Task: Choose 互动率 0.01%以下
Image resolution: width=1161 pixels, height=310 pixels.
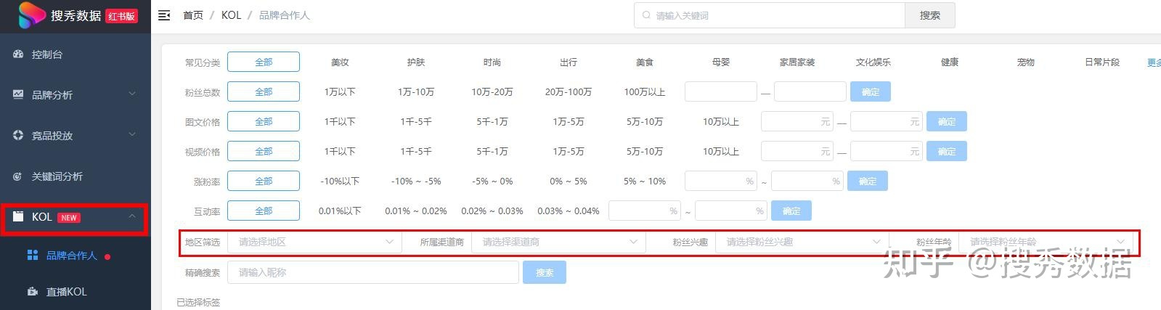Action: click(x=340, y=211)
